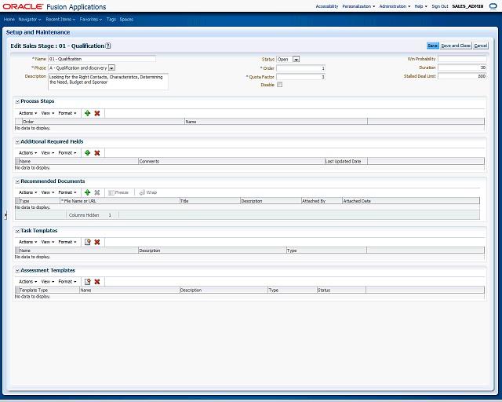Open Actions menu in Additional Required Fields
This screenshot has width=502, height=402.
click(28, 153)
